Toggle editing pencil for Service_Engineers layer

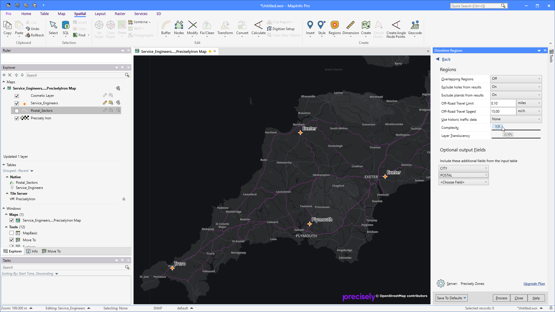point(105,103)
